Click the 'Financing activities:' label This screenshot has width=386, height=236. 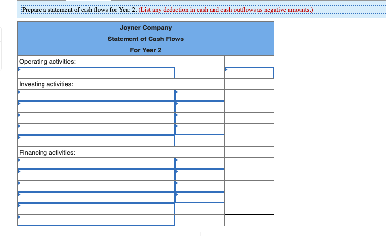pos(47,153)
